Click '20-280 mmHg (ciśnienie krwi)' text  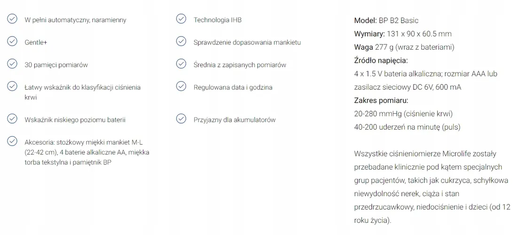pyautogui.click(x=404, y=114)
